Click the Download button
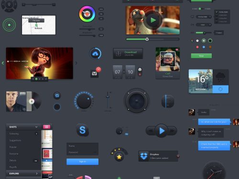The image size is (239, 179). 128,53
